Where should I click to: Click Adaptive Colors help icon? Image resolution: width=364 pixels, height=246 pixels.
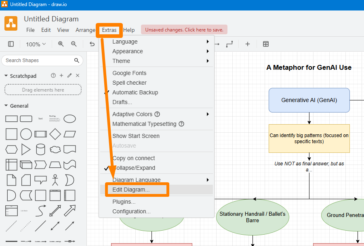pyautogui.click(x=157, y=114)
